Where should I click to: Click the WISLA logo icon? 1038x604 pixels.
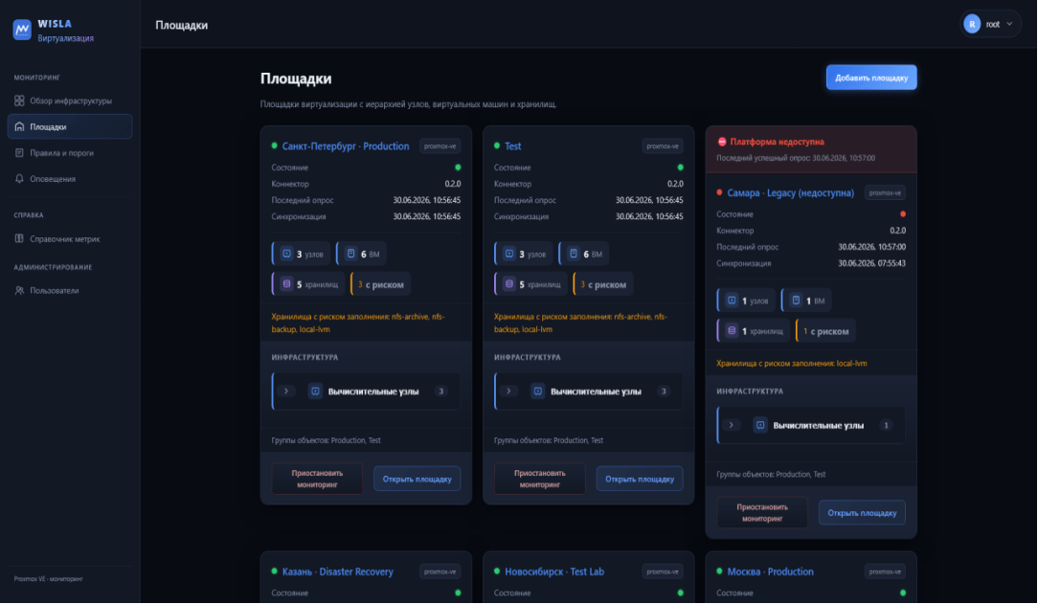pos(22,30)
